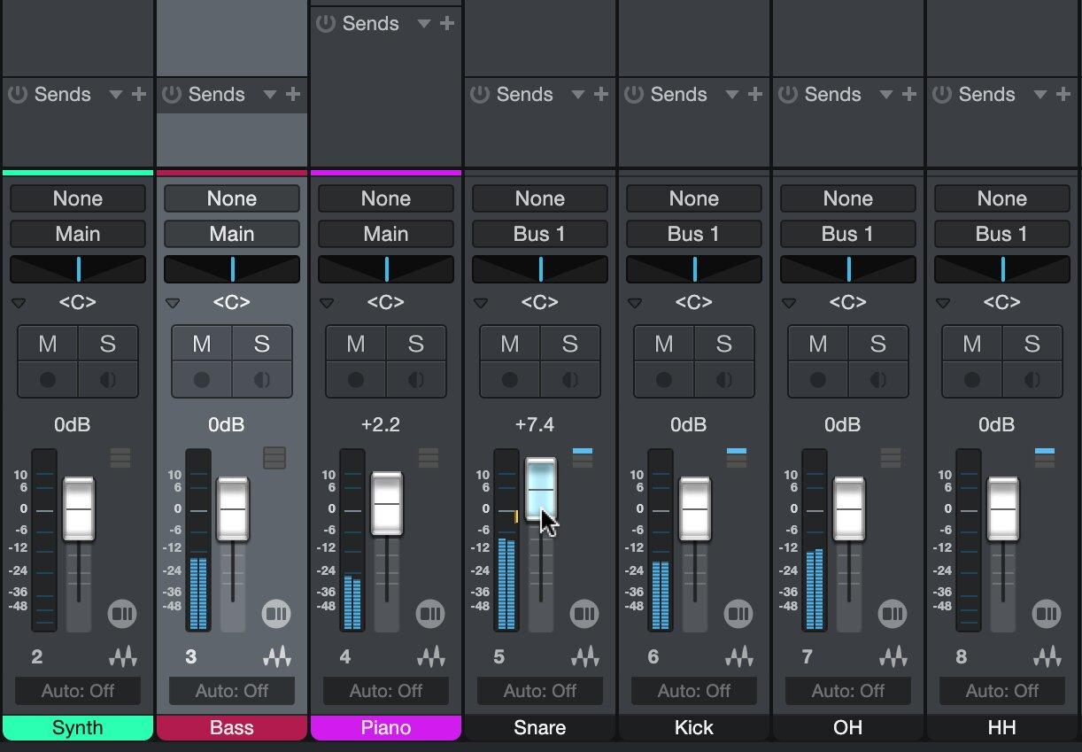Solo the Bass channel
Image resolution: width=1082 pixels, height=752 pixels.
pyautogui.click(x=262, y=344)
